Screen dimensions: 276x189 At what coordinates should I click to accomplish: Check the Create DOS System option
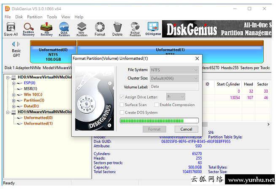coord(122,112)
